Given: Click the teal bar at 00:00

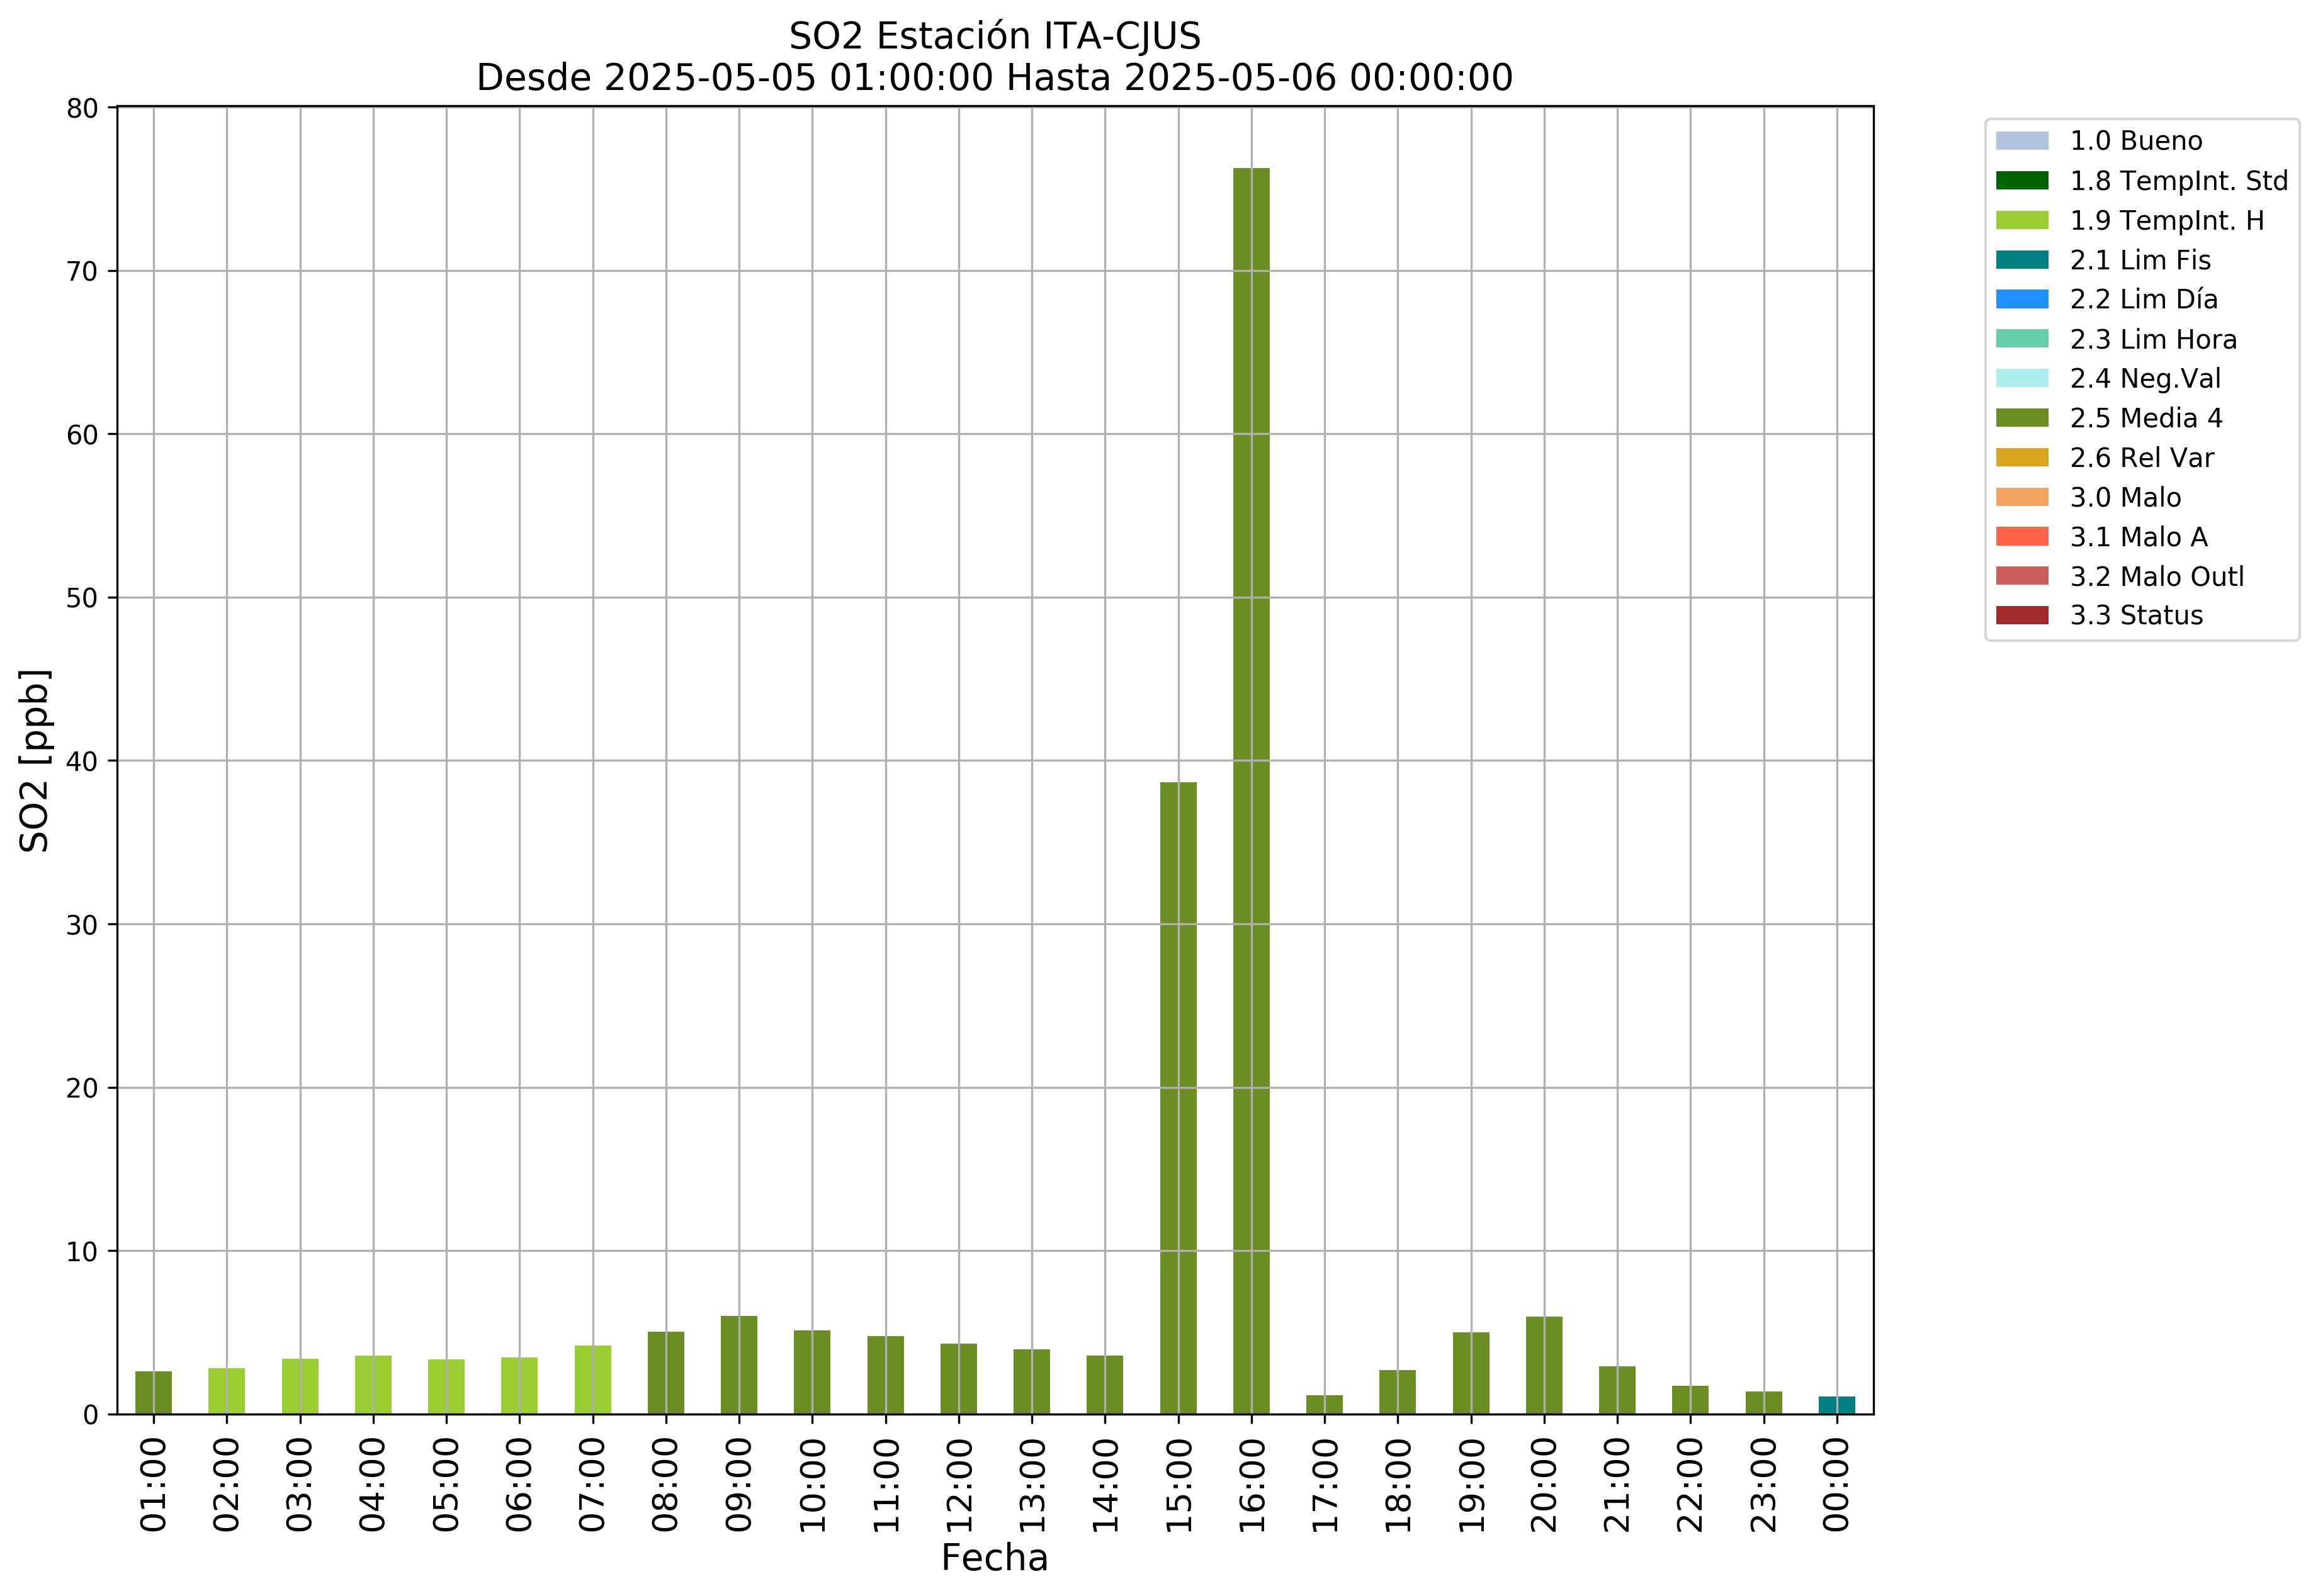Looking at the screenshot, I should click(1836, 1405).
